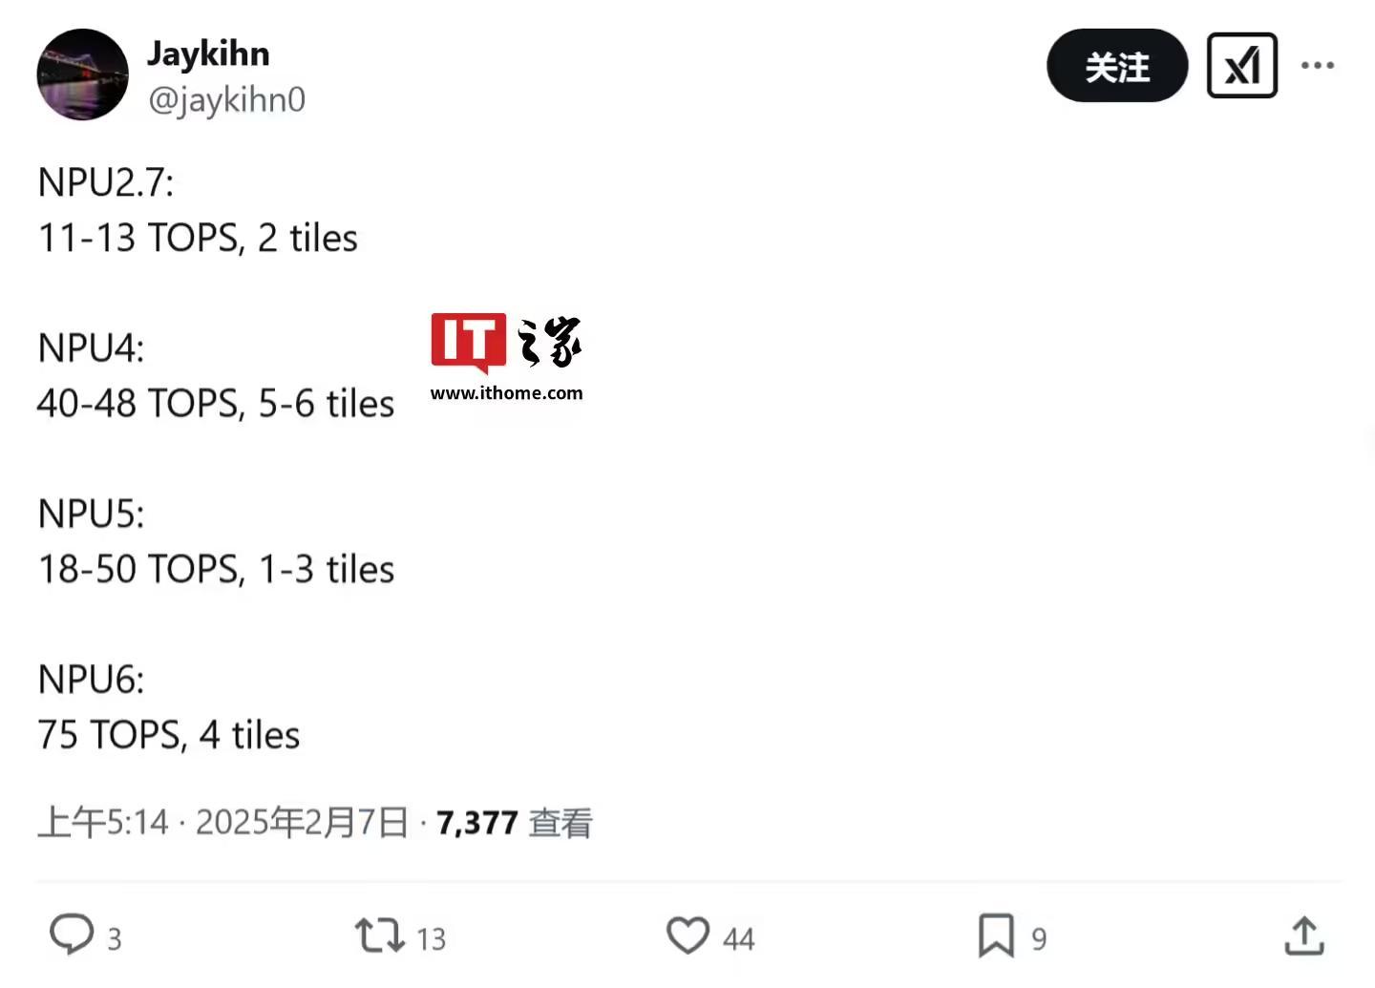Share the tweet via upload arrow icon
This screenshot has height=988, width=1375.
[1303, 935]
